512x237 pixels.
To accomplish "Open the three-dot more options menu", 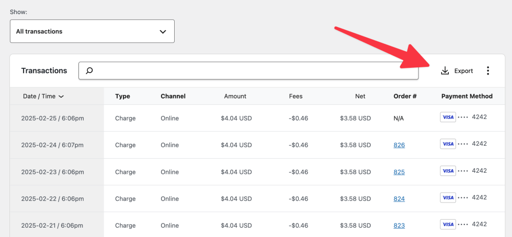I will [x=487, y=70].
